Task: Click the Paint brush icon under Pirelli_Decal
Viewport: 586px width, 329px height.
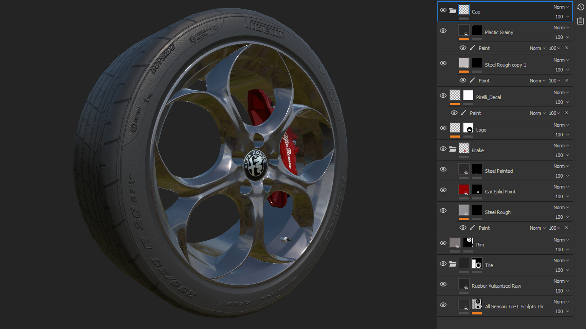Action: 464,113
